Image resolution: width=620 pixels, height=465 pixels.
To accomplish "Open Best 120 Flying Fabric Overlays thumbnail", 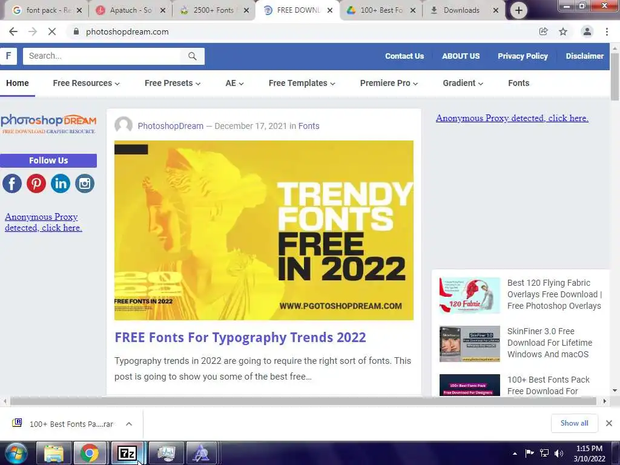I will [x=469, y=295].
